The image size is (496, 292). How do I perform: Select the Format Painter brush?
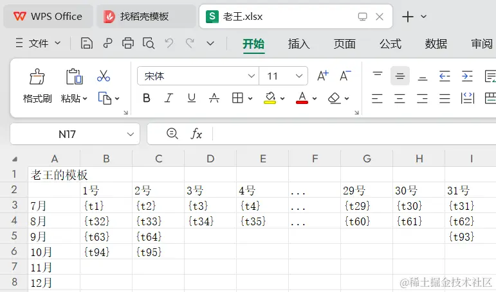coord(37,77)
